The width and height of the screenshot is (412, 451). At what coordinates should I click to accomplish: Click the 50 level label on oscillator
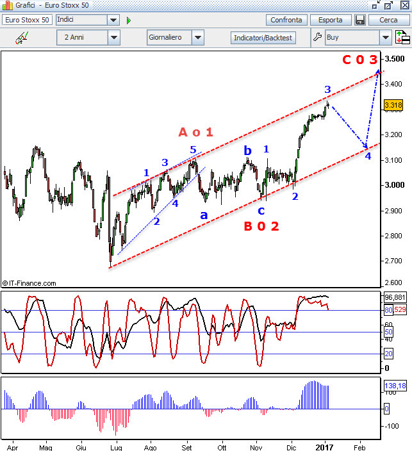point(388,332)
